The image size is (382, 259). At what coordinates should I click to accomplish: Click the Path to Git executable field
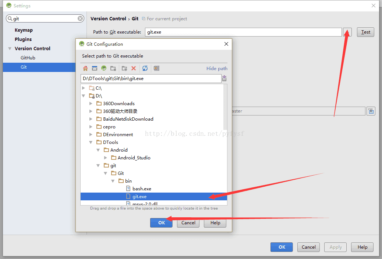pyautogui.click(x=243, y=32)
